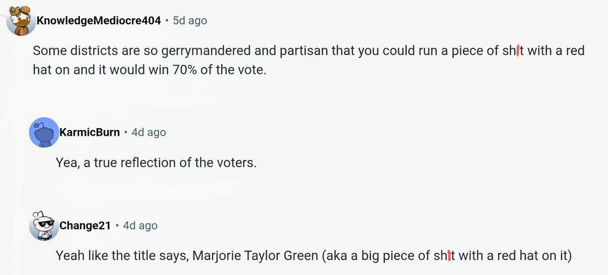Open KarmicBurn's "4d ago" timestamp permalink
This screenshot has width=608, height=275.
(x=148, y=132)
